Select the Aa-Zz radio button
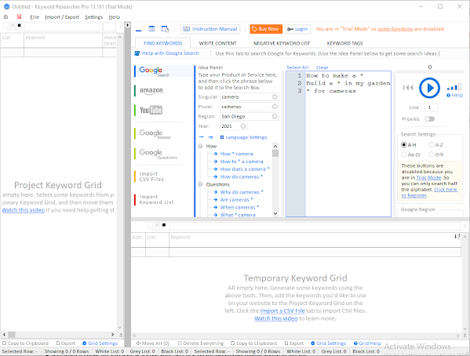The image size is (470, 356). pos(404,154)
